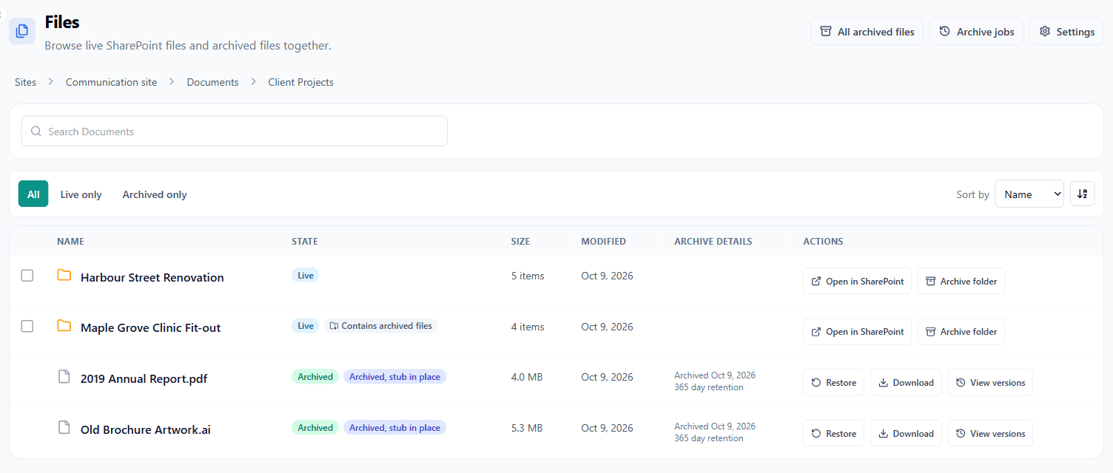
Task: Click the ARCHIVE DETAILS column header
Action: pos(713,242)
